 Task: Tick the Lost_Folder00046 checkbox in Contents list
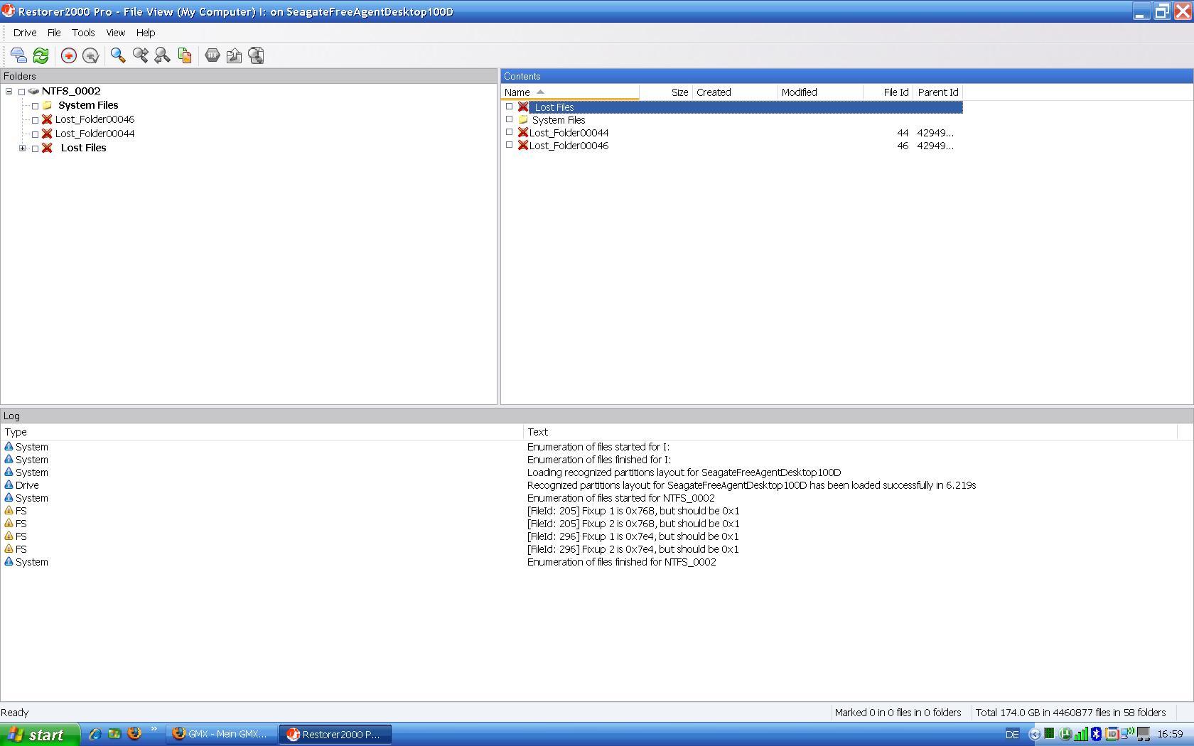pyautogui.click(x=509, y=145)
